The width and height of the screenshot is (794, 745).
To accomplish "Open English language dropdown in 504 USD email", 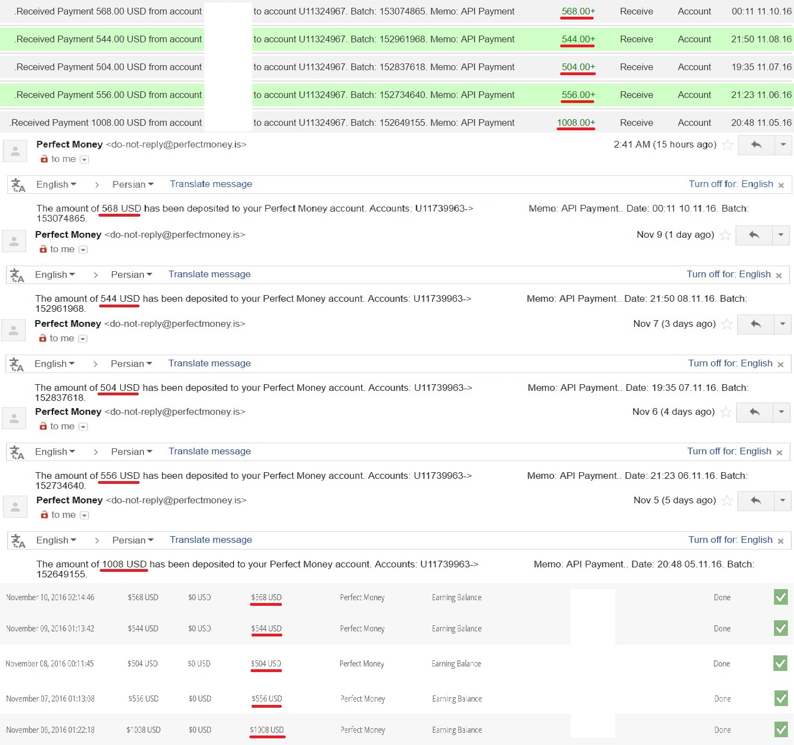I will pos(55,364).
